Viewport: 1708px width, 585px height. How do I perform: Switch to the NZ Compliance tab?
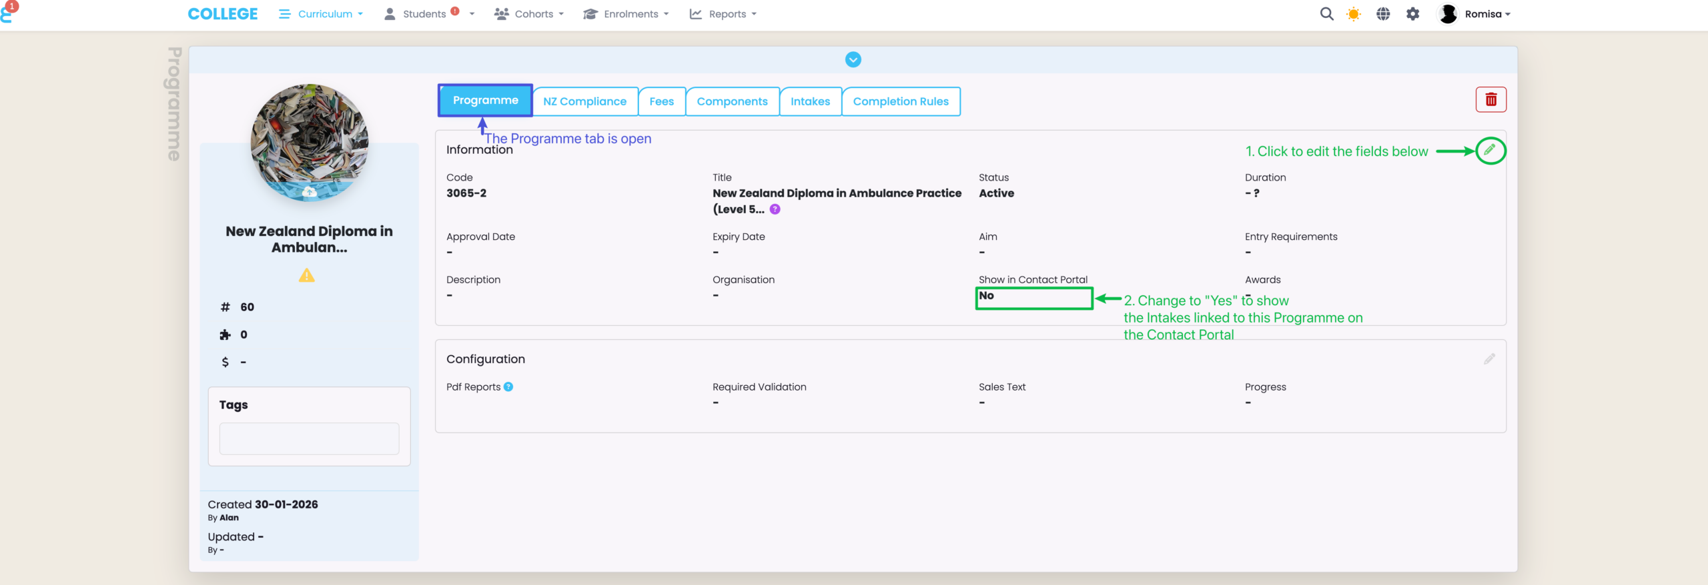(584, 101)
